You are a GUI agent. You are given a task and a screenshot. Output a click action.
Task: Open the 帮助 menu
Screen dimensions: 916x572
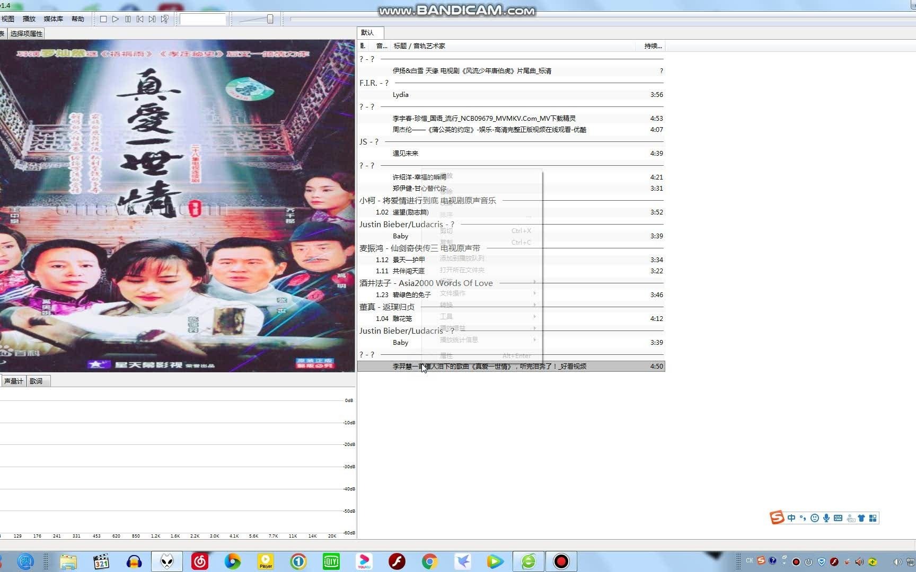pos(78,19)
